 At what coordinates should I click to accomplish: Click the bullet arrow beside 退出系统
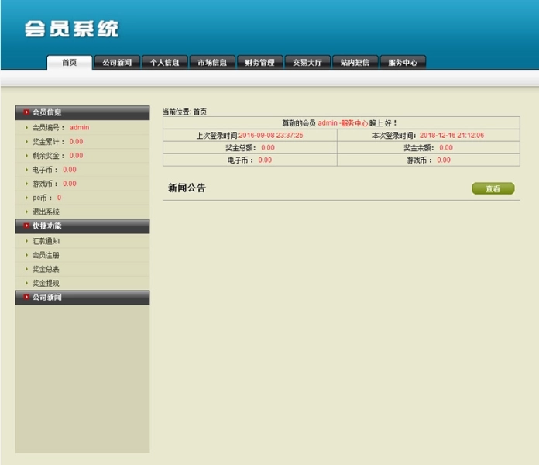pyautogui.click(x=26, y=212)
